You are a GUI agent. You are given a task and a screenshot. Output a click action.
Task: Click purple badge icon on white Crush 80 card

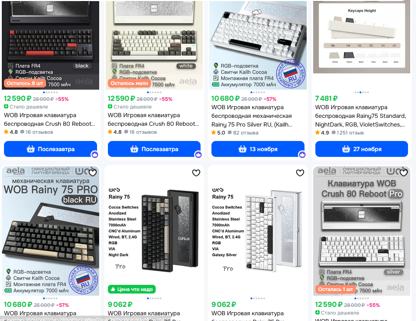pyautogui.click(x=198, y=154)
